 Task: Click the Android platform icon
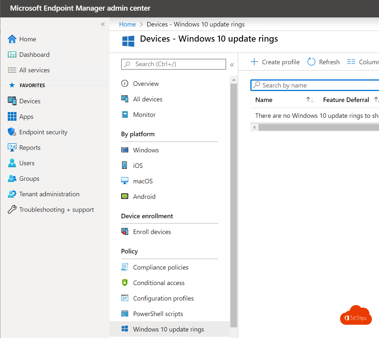click(125, 196)
